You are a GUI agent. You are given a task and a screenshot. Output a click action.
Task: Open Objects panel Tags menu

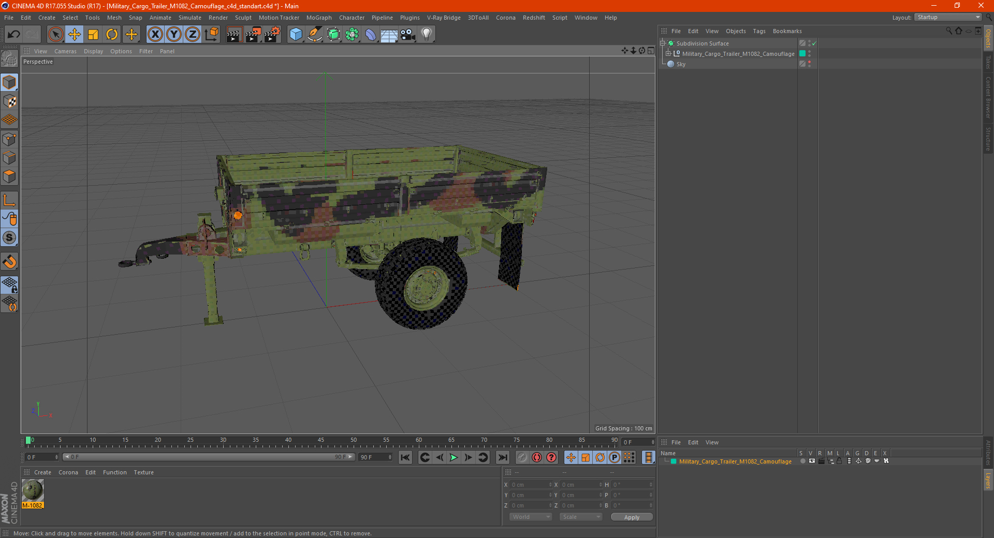pyautogui.click(x=759, y=31)
